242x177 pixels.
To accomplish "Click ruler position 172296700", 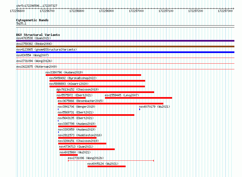I will (47, 11).
